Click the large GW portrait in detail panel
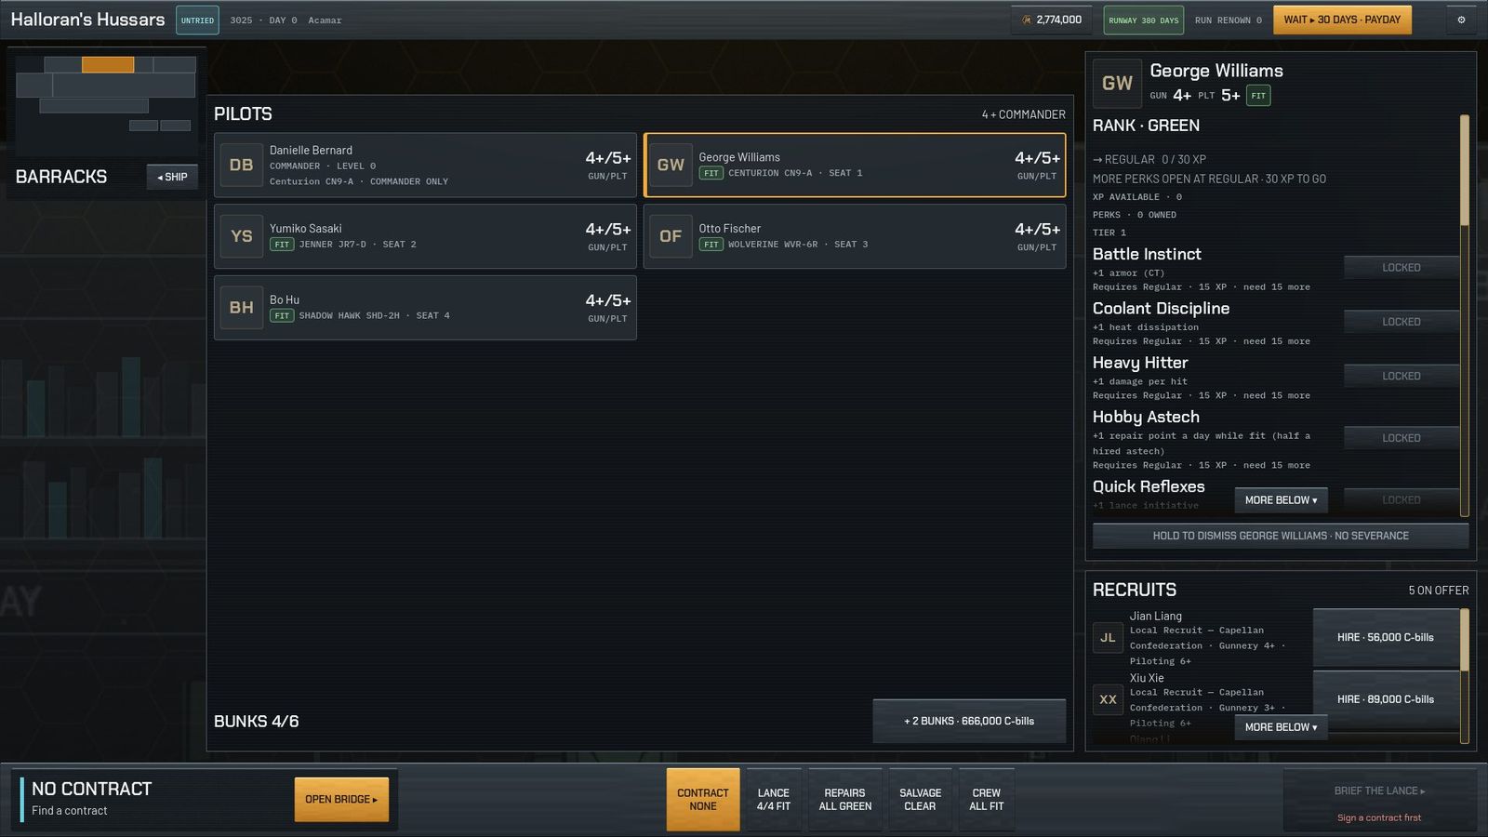 click(x=1117, y=84)
